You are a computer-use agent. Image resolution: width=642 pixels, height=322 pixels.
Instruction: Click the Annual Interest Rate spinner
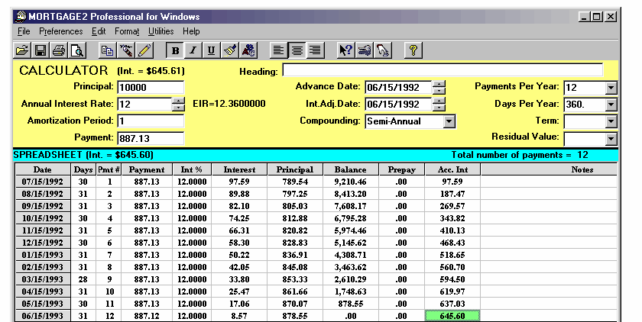[178, 105]
